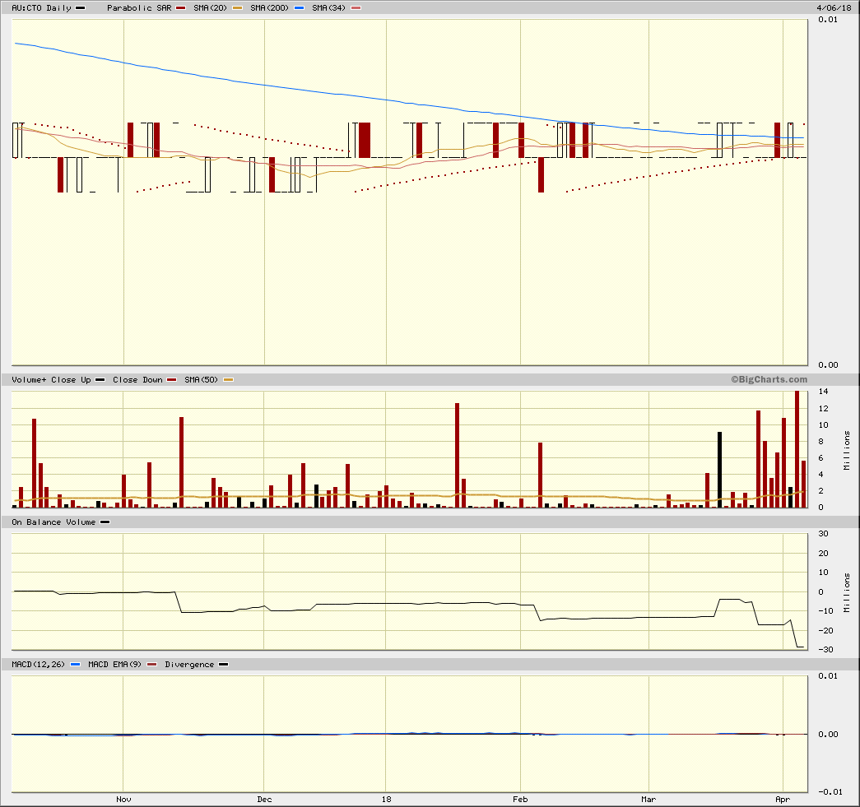The height and width of the screenshot is (807, 860).
Task: Click the Nov label on time axis
Action: [x=123, y=800]
